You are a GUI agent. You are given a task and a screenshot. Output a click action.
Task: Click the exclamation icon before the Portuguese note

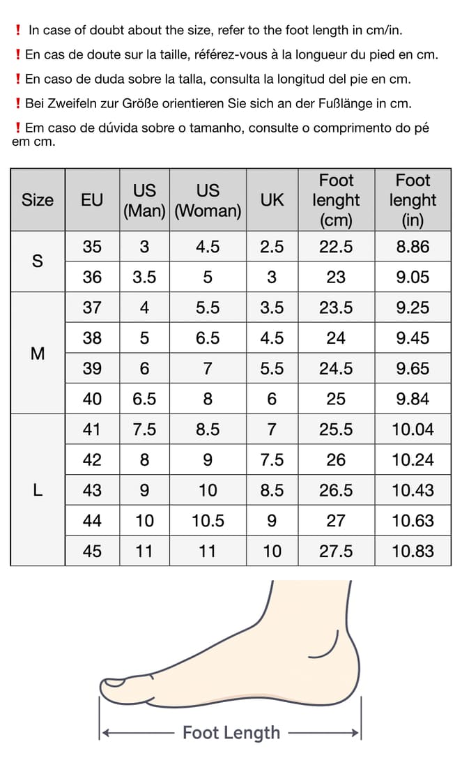coord(17,128)
